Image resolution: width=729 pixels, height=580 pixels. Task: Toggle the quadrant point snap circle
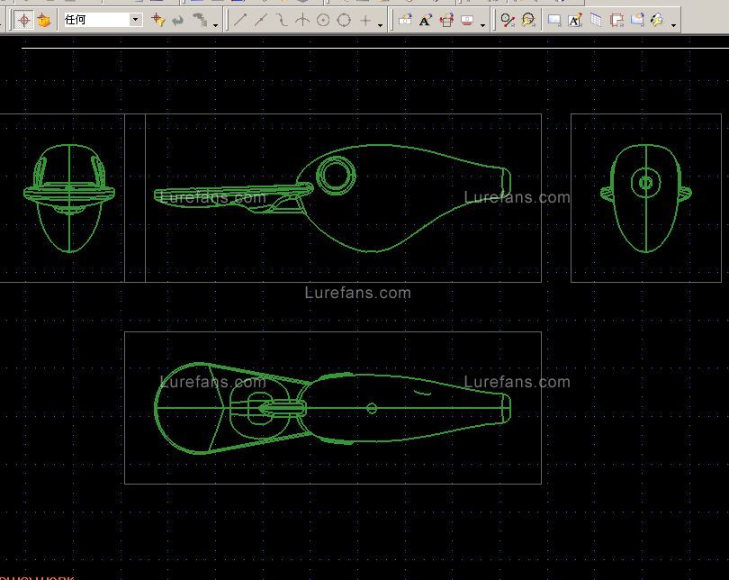[344, 20]
